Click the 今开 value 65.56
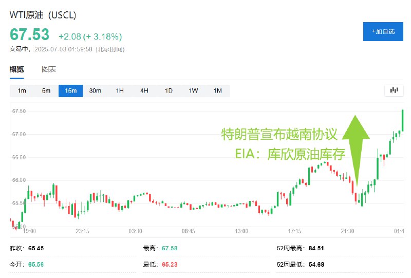The width and height of the screenshot is (411, 278). [x=36, y=264]
